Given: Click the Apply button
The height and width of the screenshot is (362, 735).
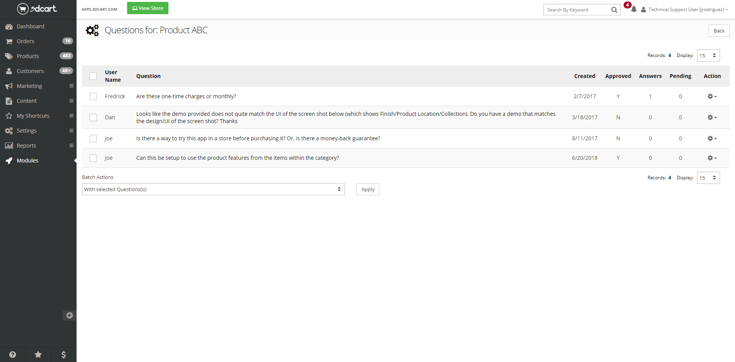Looking at the screenshot, I should tap(367, 189).
